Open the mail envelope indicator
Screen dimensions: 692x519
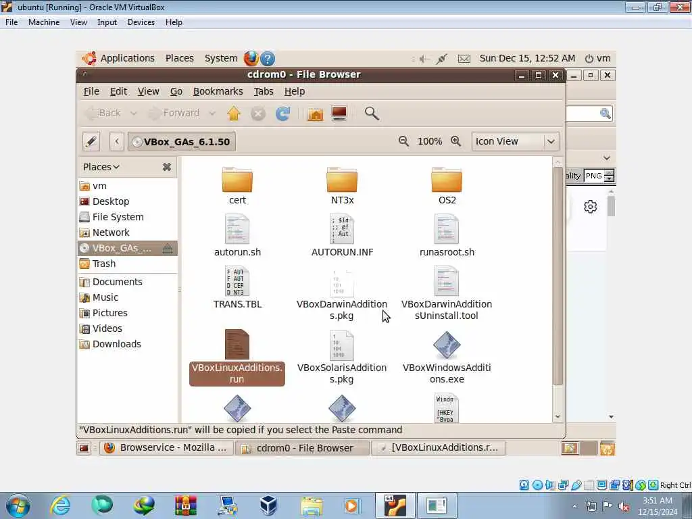[x=464, y=59]
